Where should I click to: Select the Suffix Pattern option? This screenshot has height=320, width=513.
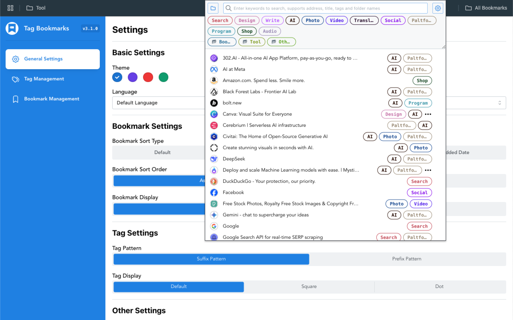pos(211,259)
